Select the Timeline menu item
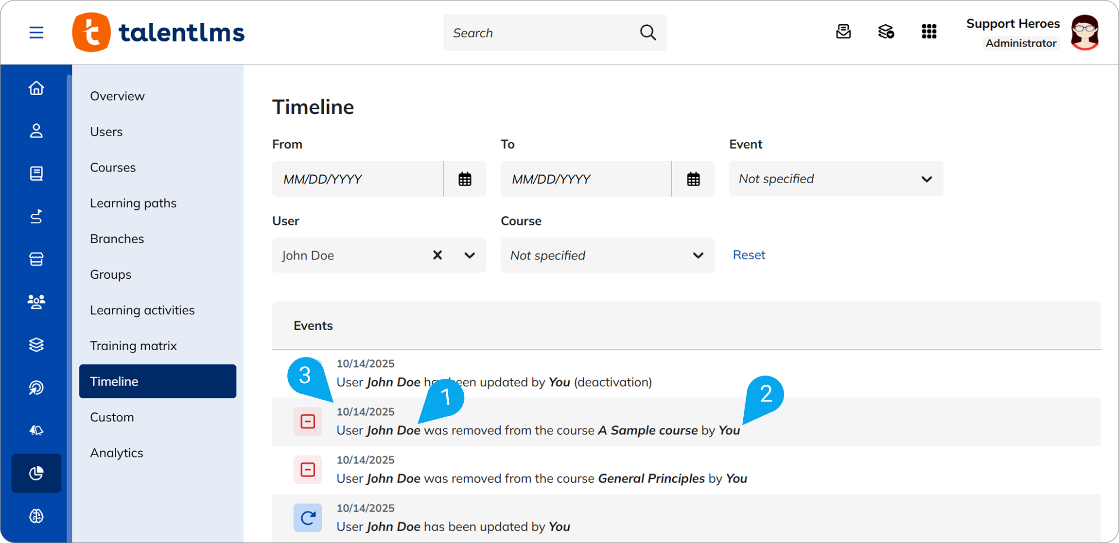1119x543 pixels. 157,381
